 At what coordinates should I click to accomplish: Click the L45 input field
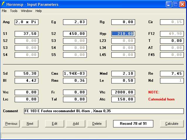(x=123, y=55)
